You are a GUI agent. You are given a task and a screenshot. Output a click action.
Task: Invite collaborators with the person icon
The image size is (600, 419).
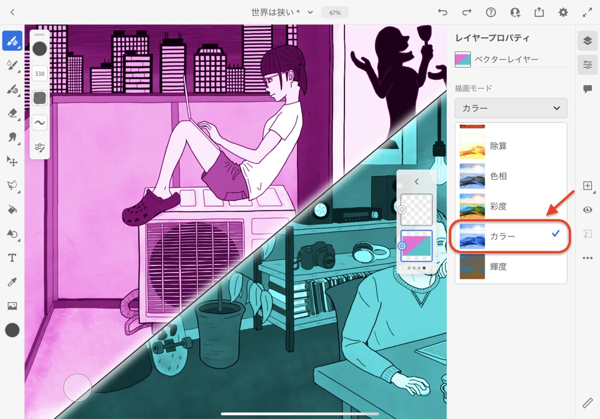515,12
